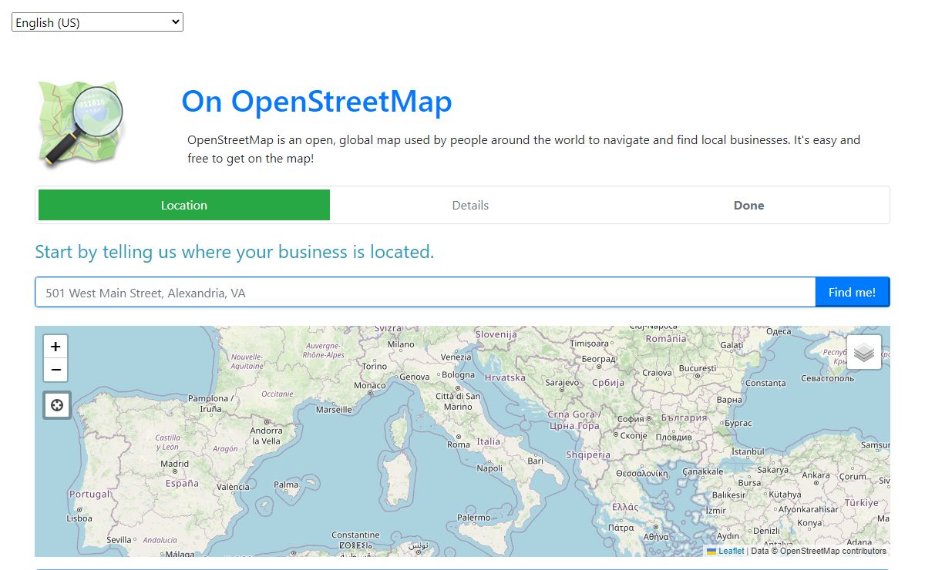Screen dimensions: 925x570
Task: Click Madrid label on the map
Action: 174,464
